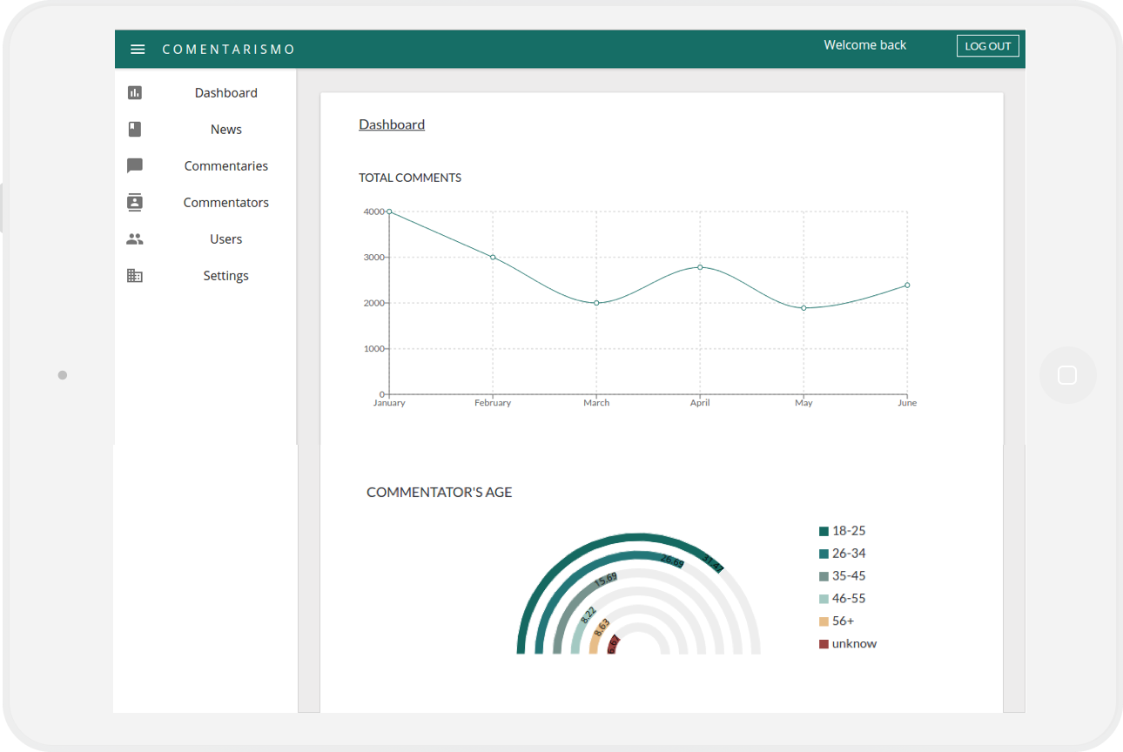Click the Dashboard heading link
Viewport: 1123px width, 752px height.
[392, 124]
